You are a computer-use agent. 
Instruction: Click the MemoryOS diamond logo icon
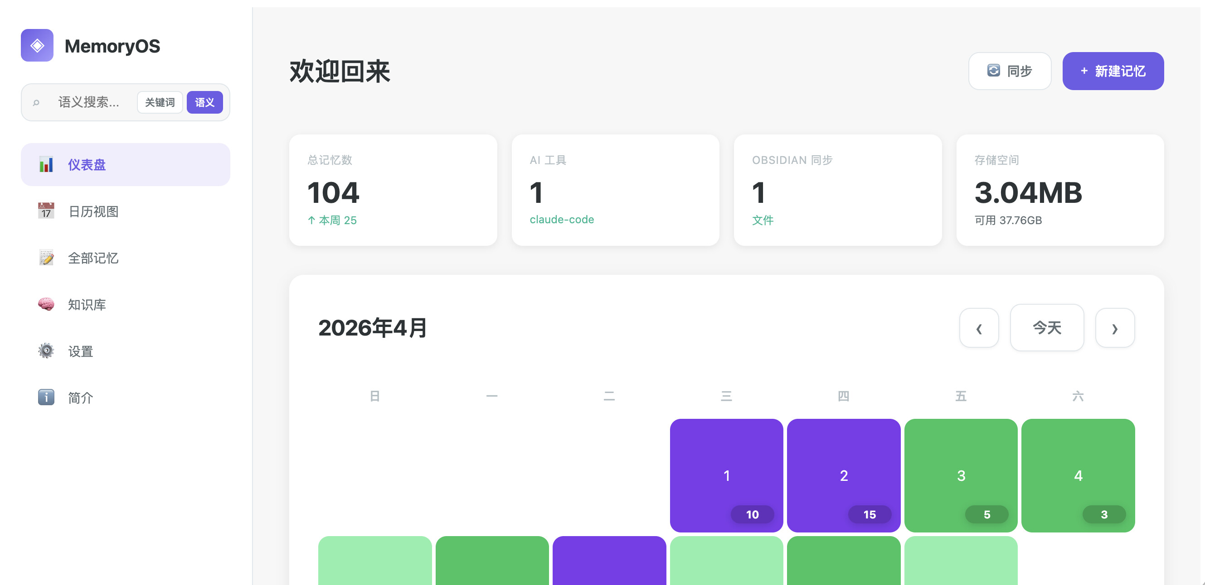(37, 45)
